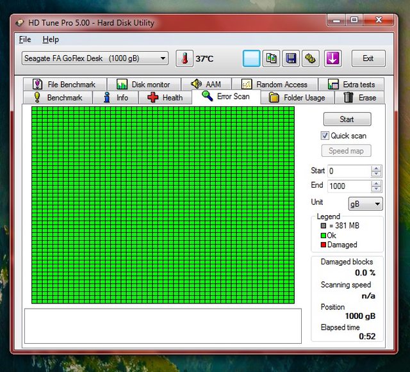Click the thermometer temperature icon

click(184, 58)
